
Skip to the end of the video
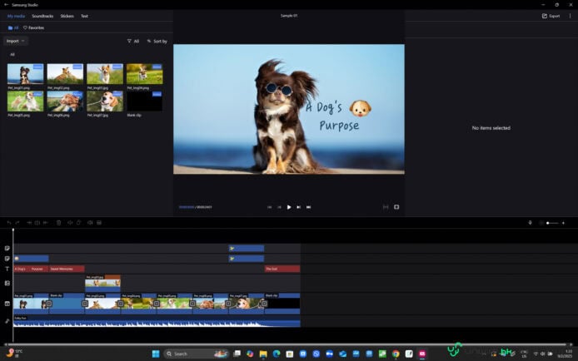point(308,206)
